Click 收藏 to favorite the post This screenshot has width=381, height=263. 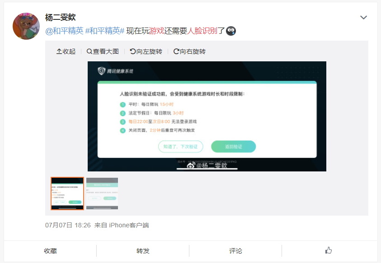tap(50, 251)
